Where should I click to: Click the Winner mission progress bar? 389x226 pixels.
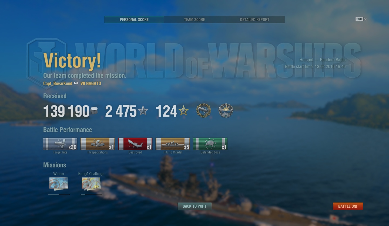click(59, 194)
